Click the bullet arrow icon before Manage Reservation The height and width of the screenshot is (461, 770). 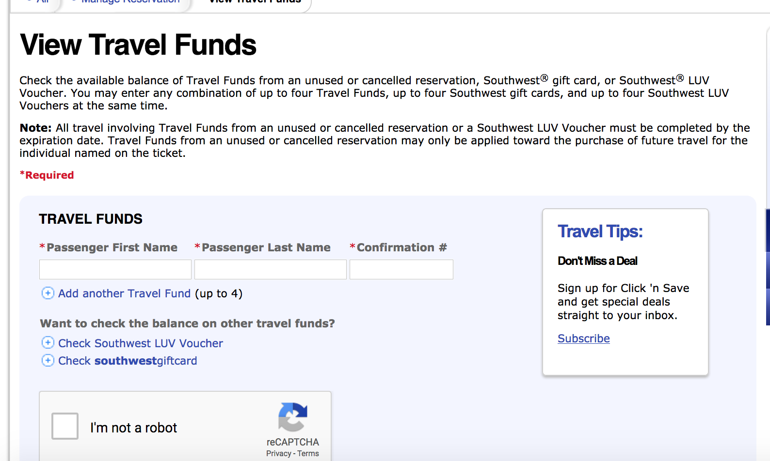point(73,1)
